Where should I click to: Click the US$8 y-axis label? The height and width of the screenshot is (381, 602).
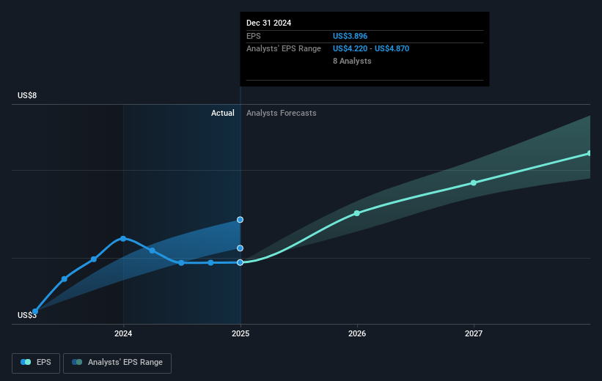click(x=27, y=95)
